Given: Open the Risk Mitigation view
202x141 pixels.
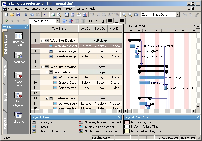Looking at the screenshot, I should coord(18,99).
